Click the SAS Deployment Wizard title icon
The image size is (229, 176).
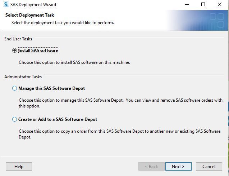(x=6, y=4)
